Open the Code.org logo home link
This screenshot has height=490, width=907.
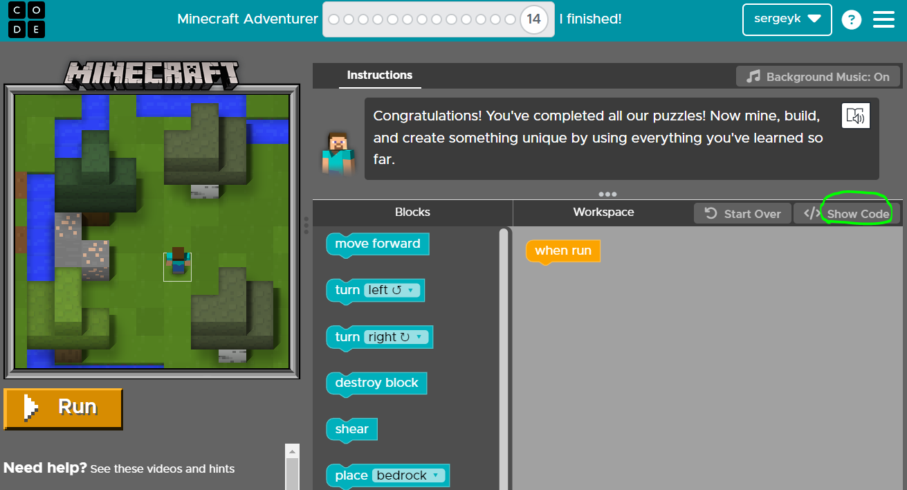[27, 19]
